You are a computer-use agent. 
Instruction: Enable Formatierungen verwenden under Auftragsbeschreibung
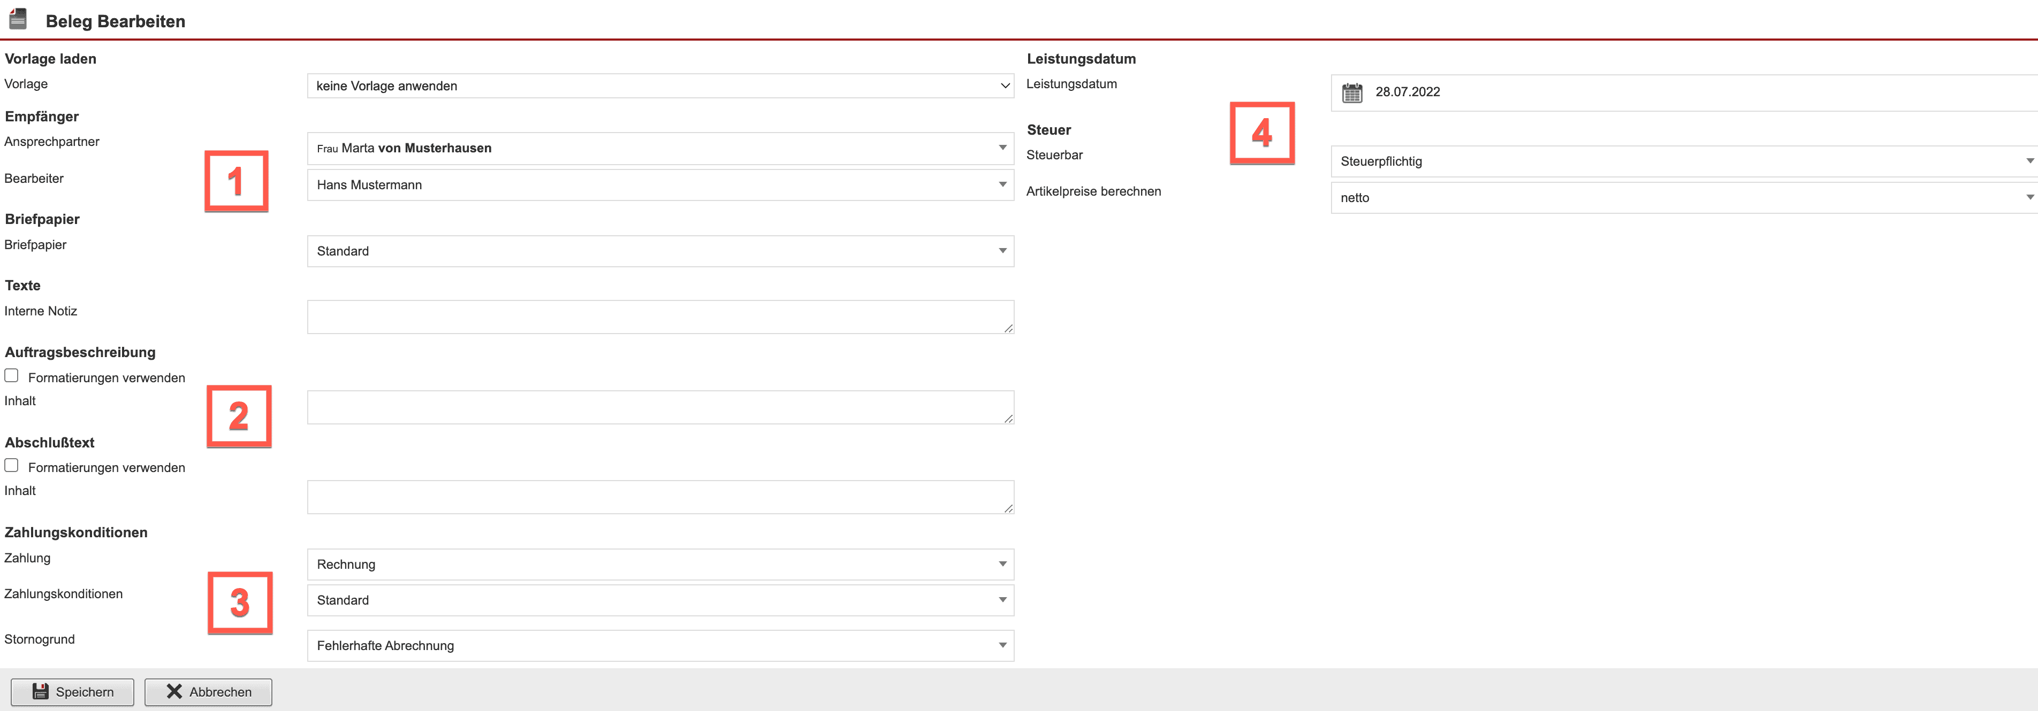12,376
